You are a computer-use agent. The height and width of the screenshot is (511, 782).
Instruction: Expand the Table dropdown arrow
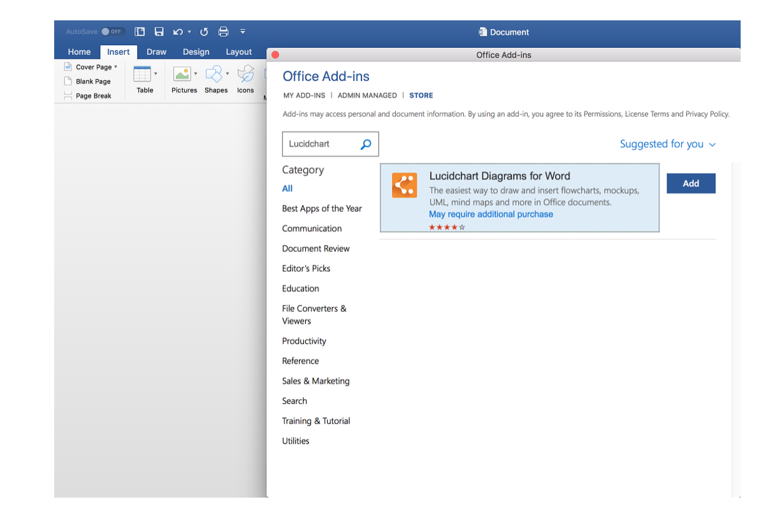pyautogui.click(x=156, y=74)
